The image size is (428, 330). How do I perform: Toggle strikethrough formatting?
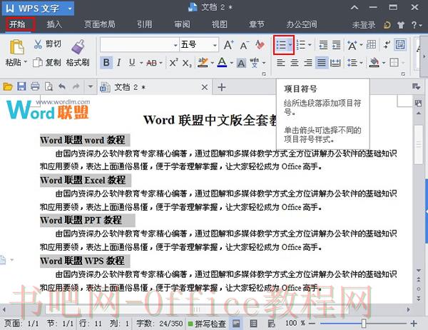click(x=152, y=63)
